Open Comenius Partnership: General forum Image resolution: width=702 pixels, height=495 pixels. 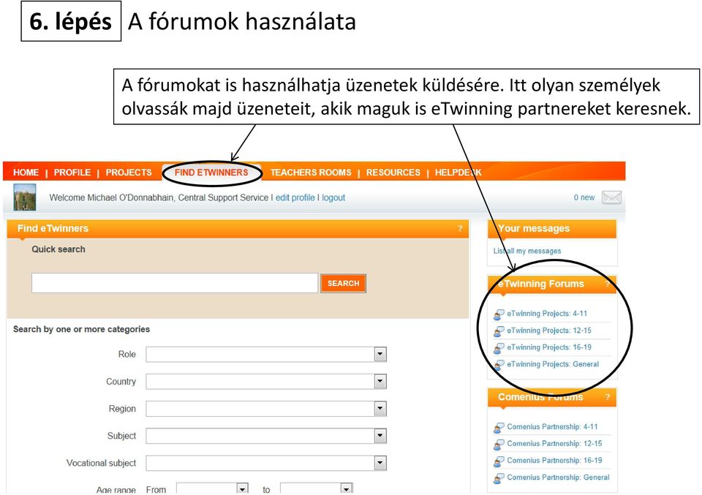(558, 477)
